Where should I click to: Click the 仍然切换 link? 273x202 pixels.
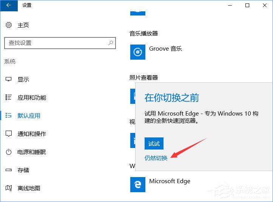pyautogui.click(x=156, y=158)
